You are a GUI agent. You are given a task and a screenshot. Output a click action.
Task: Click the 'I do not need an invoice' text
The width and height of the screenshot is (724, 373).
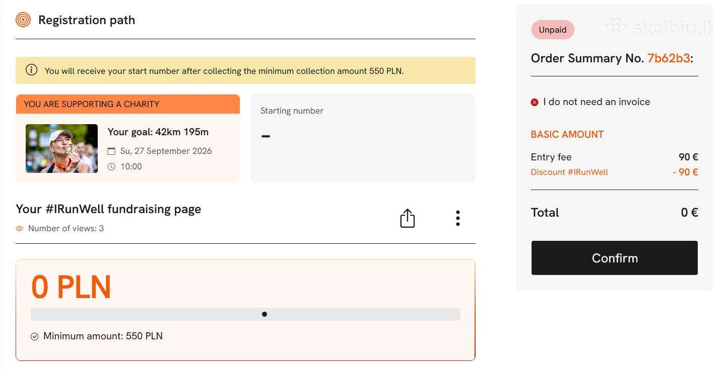(597, 102)
